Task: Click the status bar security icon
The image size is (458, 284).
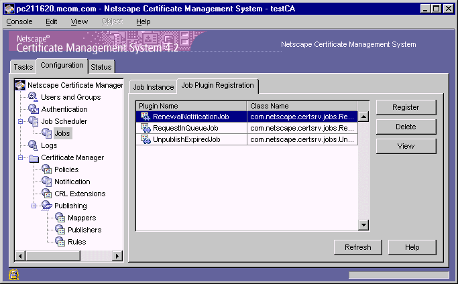Action: (13, 275)
